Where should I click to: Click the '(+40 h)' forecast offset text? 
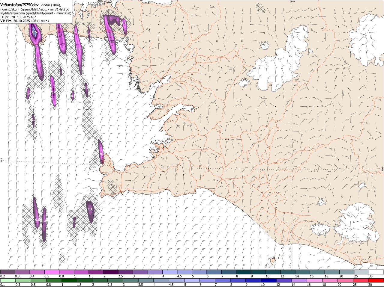point(43,21)
